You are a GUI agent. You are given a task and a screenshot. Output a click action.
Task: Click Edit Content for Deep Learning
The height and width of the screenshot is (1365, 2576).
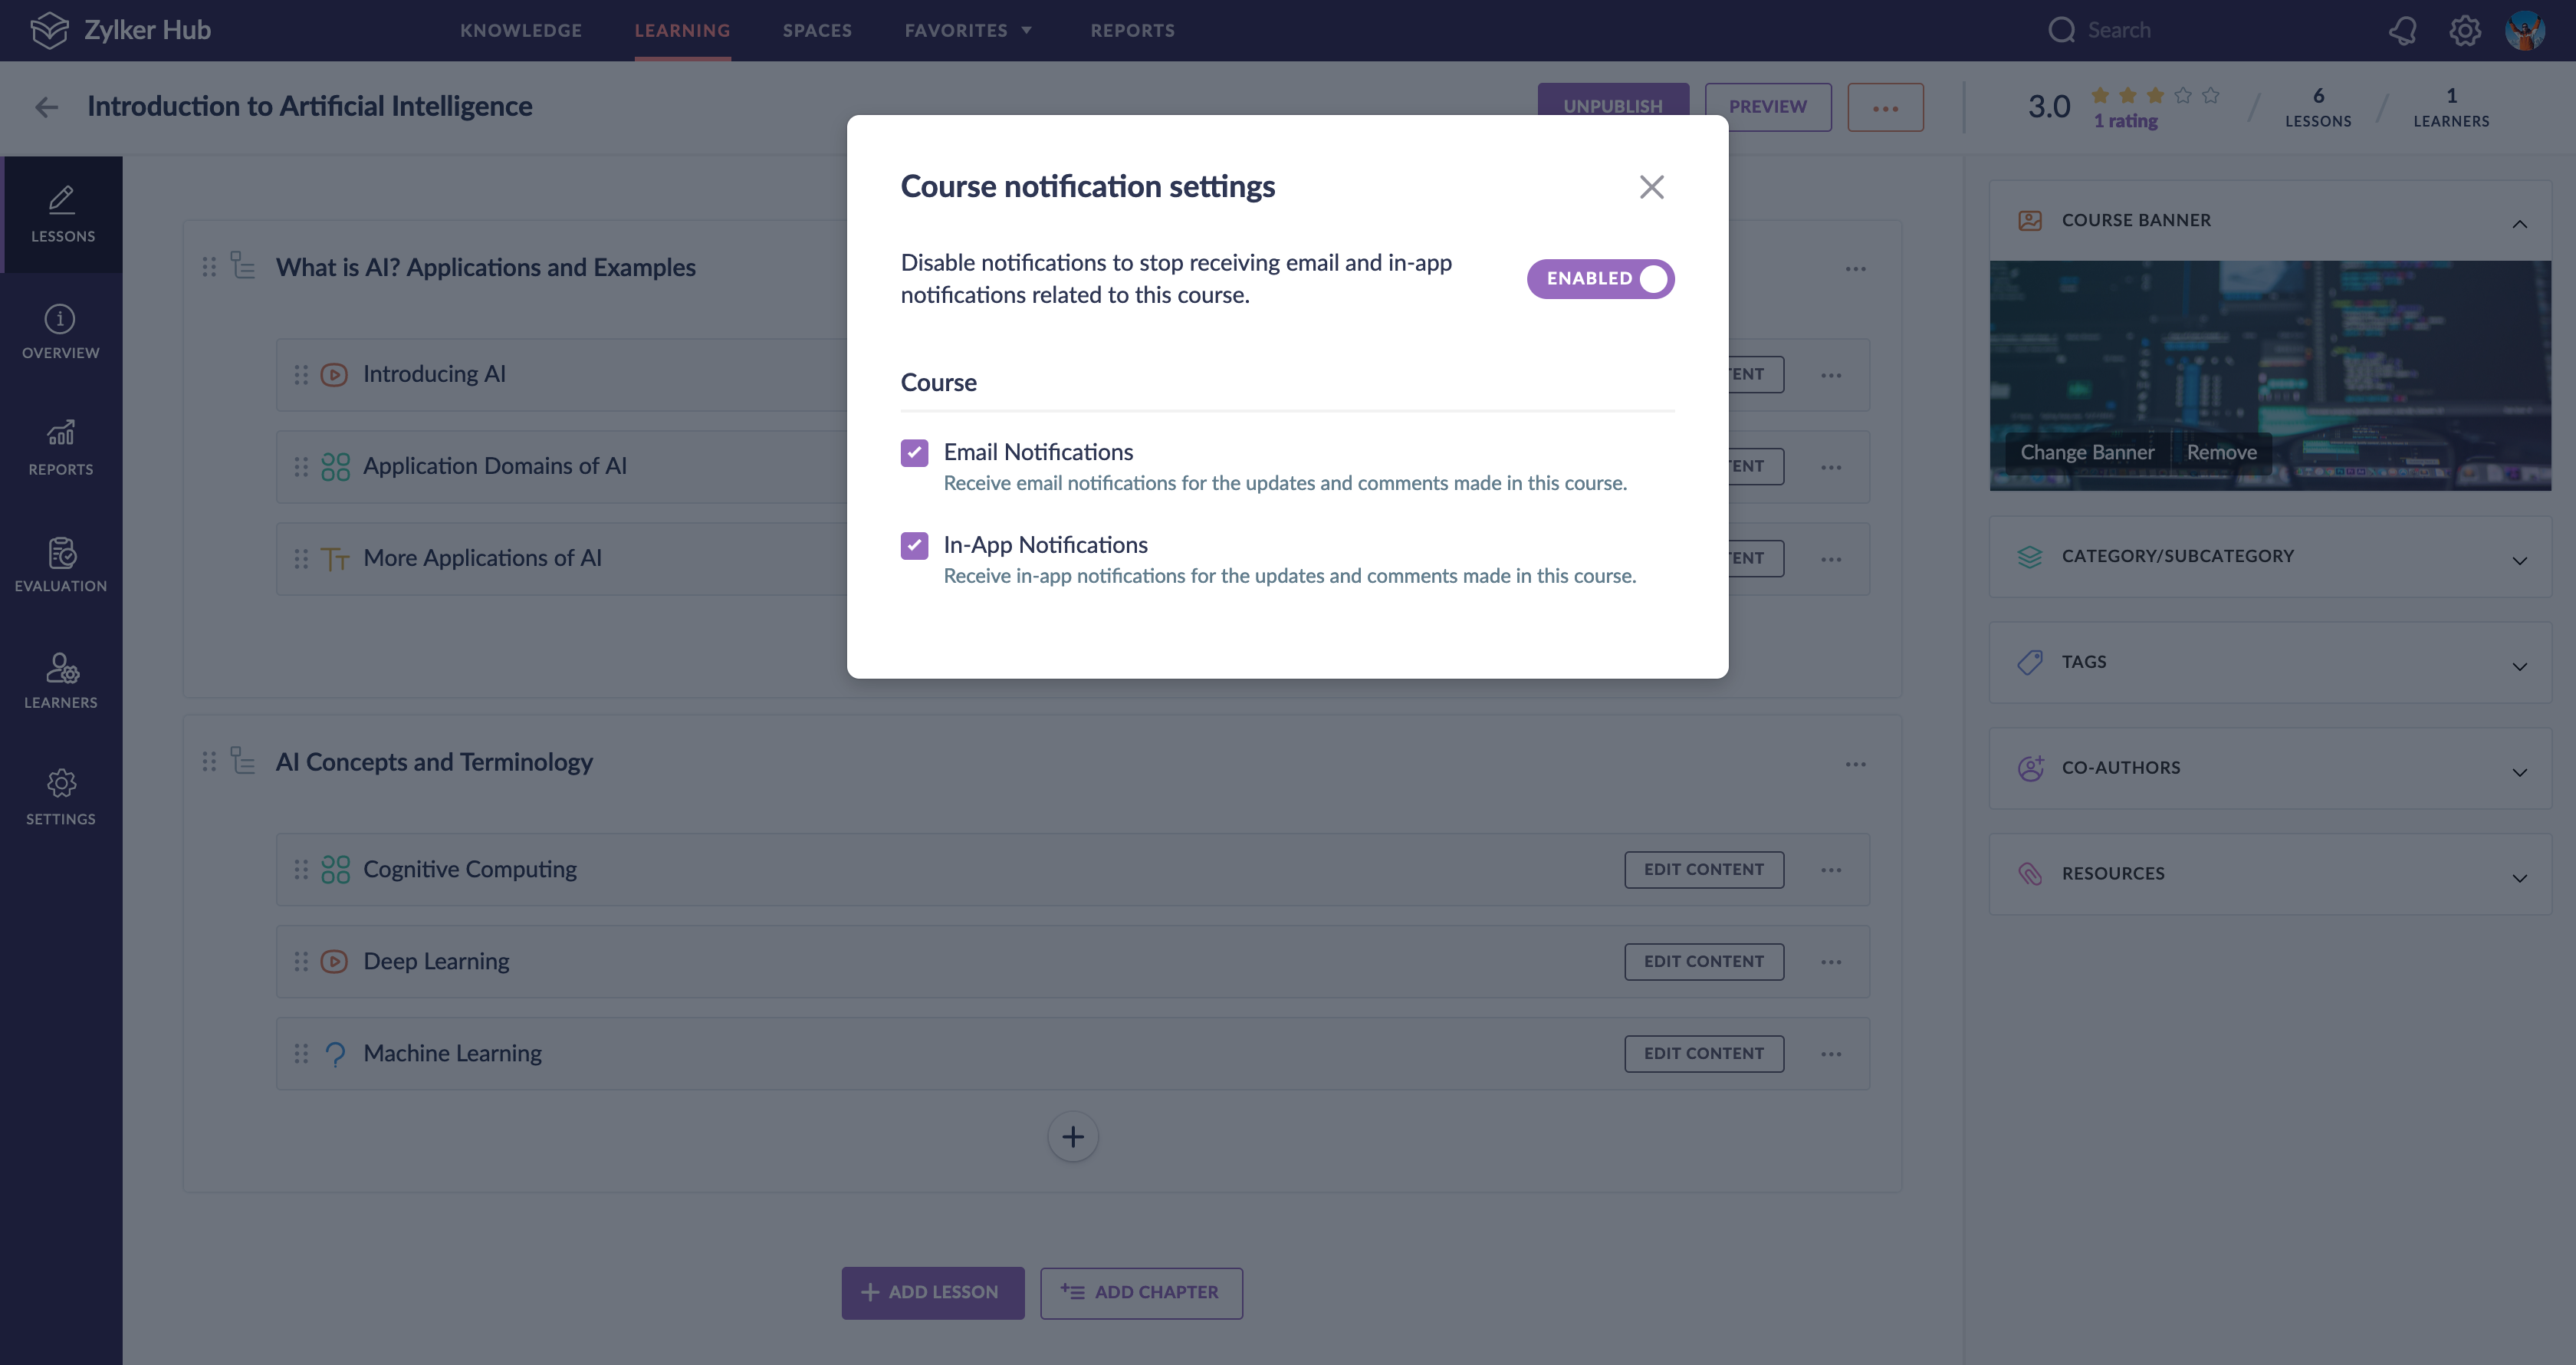(1703, 962)
